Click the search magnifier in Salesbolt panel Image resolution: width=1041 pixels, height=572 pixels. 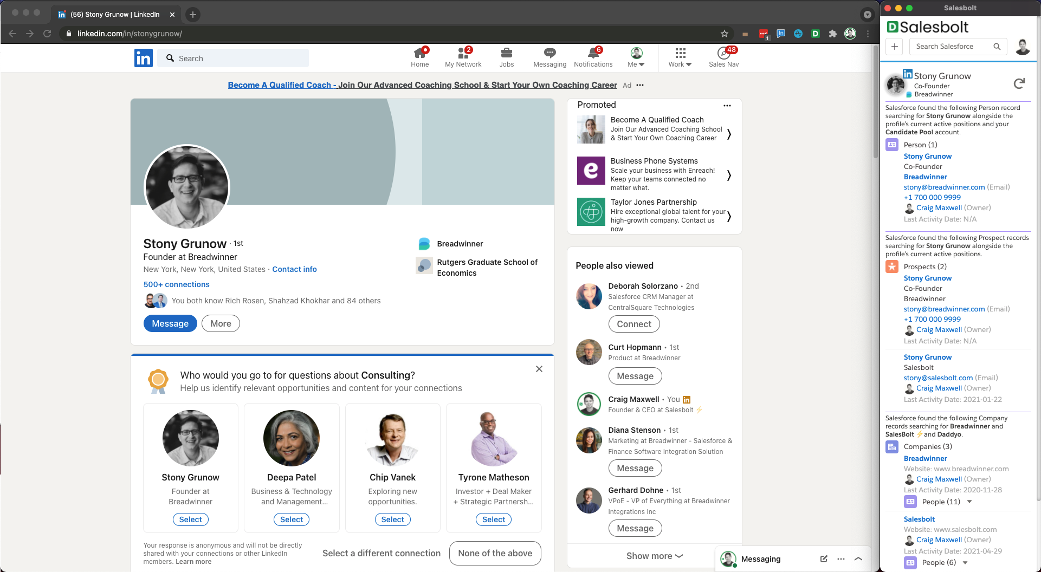[997, 47]
